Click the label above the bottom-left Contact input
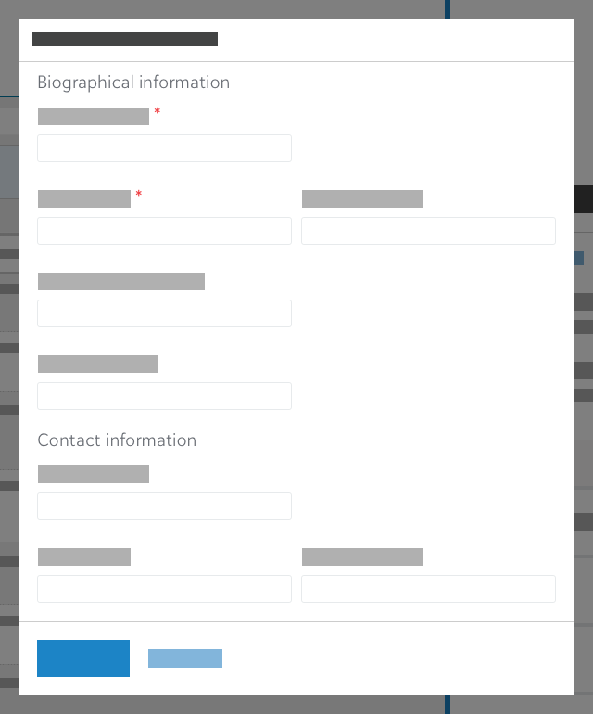 point(84,556)
